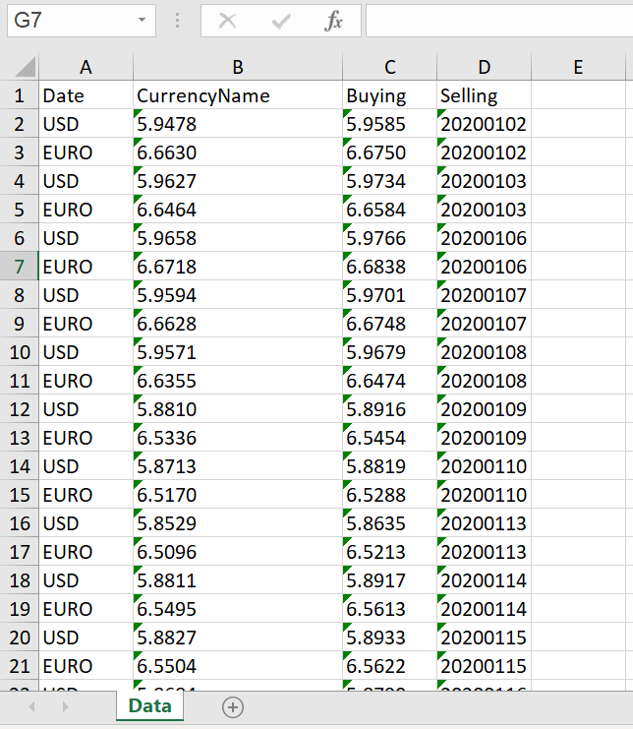The image size is (633, 729).
Task: Select column E header
Action: pos(578,67)
